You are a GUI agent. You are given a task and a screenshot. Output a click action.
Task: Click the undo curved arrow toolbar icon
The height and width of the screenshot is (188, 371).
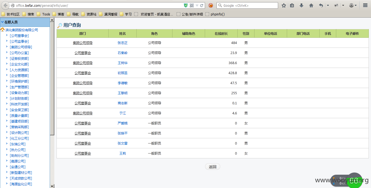click(321, 5)
